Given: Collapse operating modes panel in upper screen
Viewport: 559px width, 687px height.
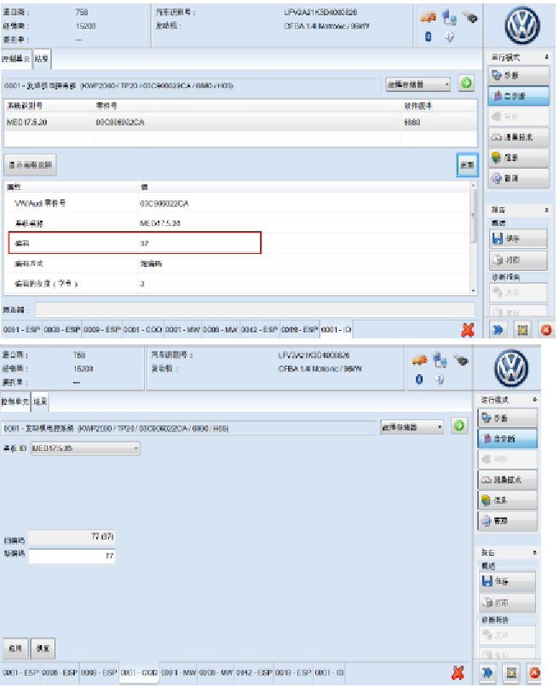Looking at the screenshot, I should coord(546,57).
